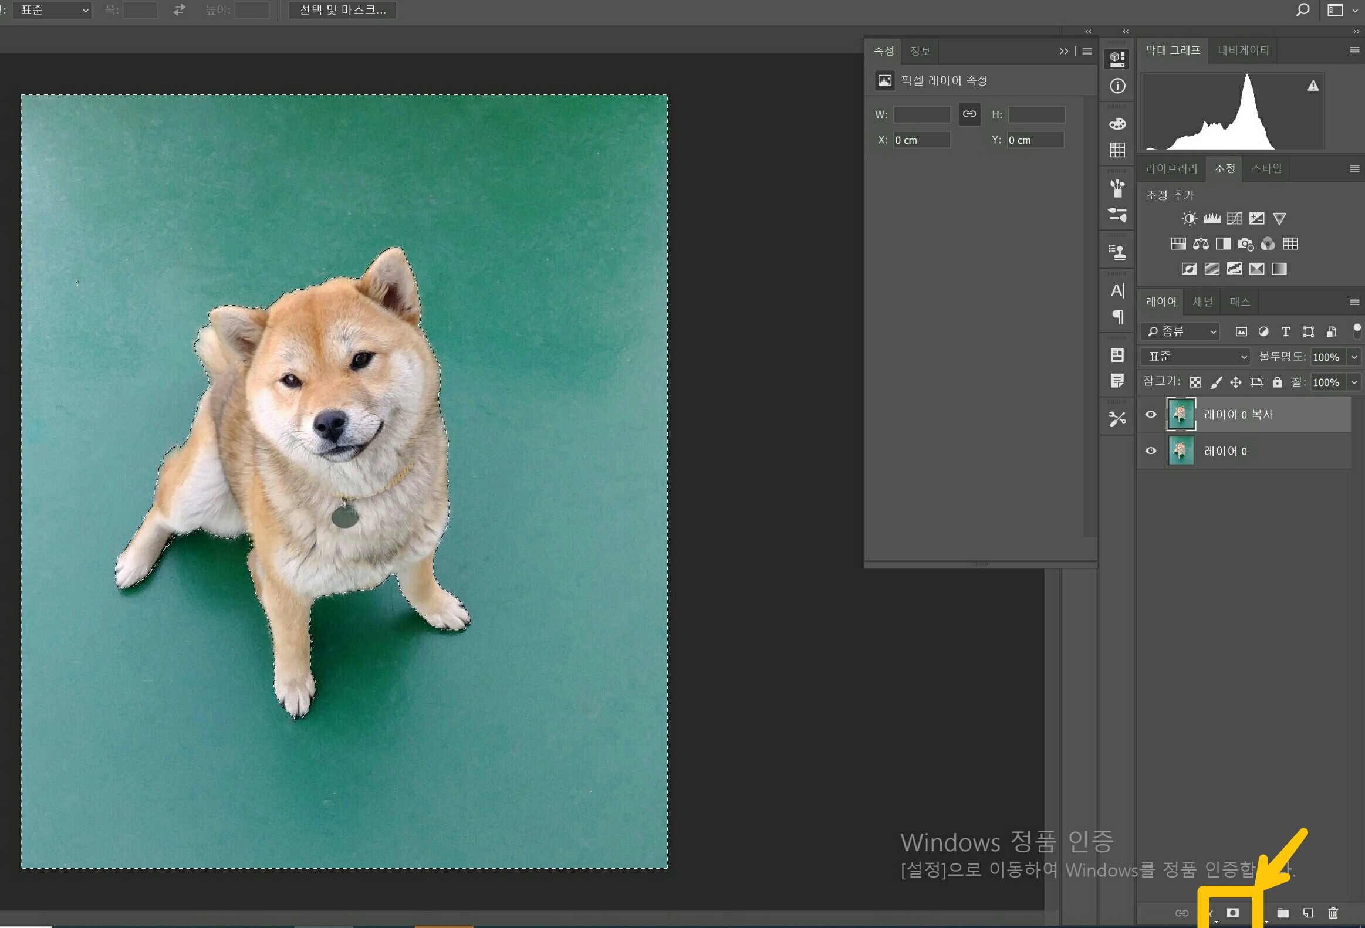
Task: Open the 종류 layer filter dropdown
Action: 1181,331
